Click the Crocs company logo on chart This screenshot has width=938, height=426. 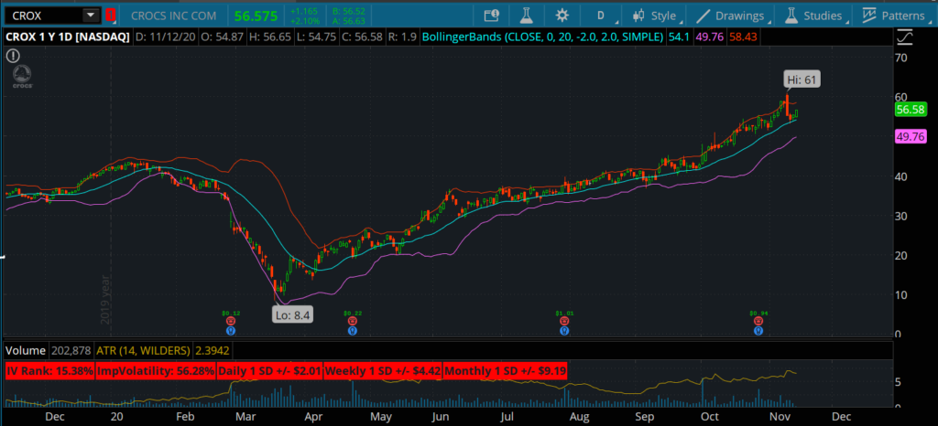tap(22, 77)
